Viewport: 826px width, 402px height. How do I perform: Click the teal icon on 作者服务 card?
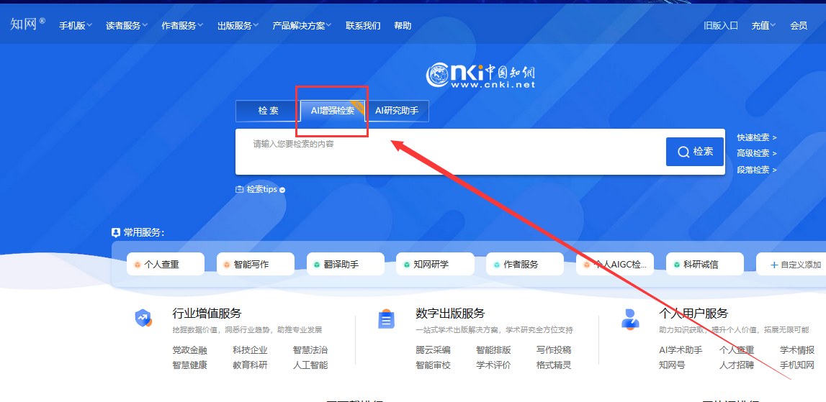click(496, 265)
